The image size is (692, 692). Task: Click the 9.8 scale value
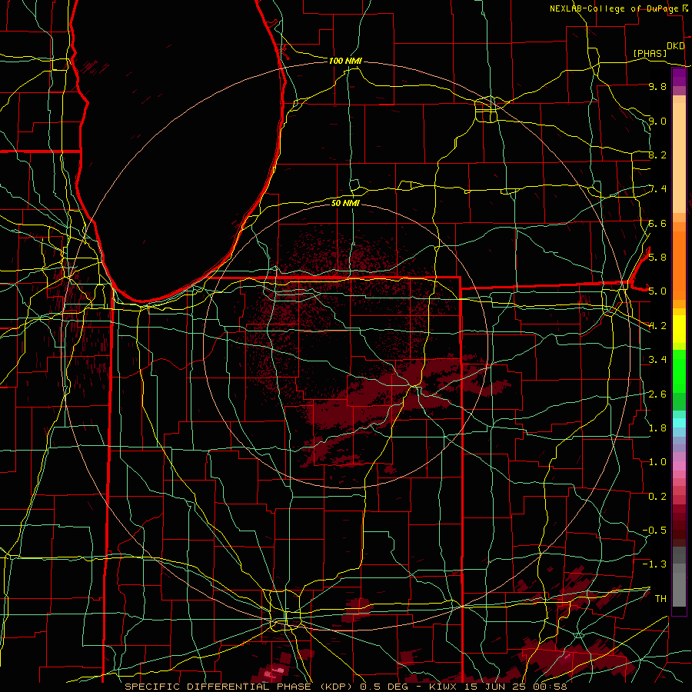[657, 86]
